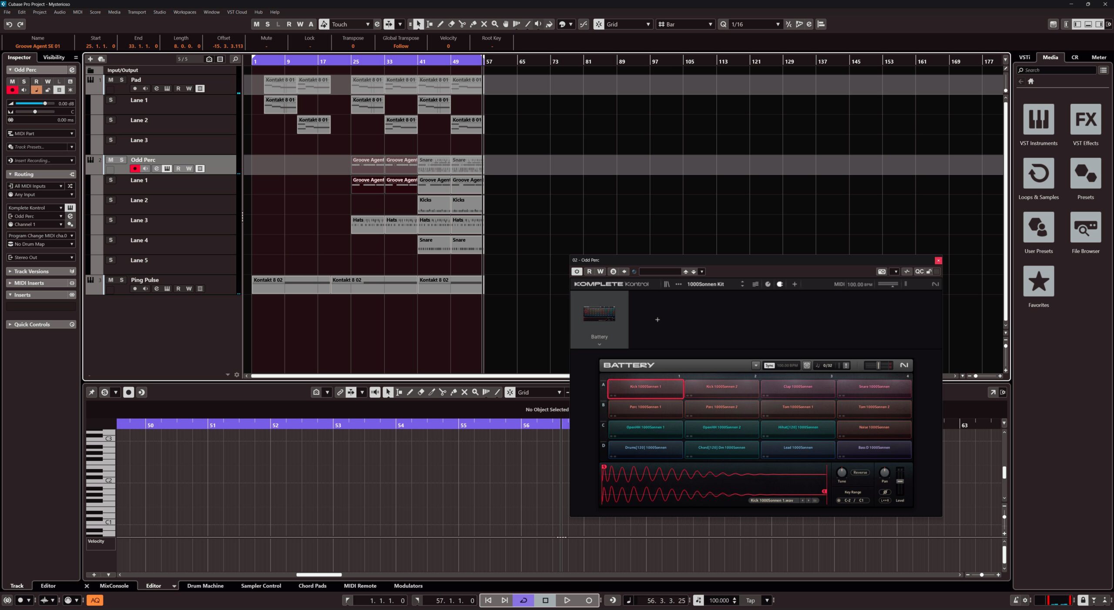The width and height of the screenshot is (1114, 610).
Task: Click the Stop transport button
Action: [545, 600]
